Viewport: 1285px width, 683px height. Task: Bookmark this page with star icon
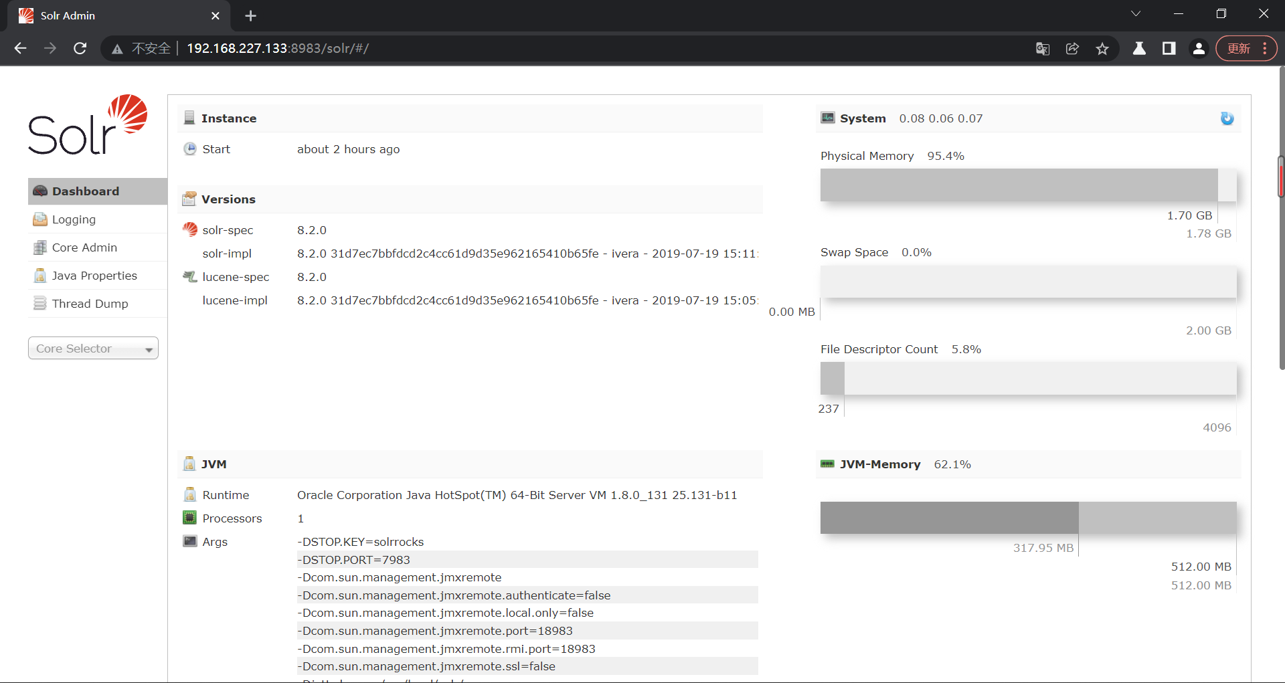tap(1102, 48)
